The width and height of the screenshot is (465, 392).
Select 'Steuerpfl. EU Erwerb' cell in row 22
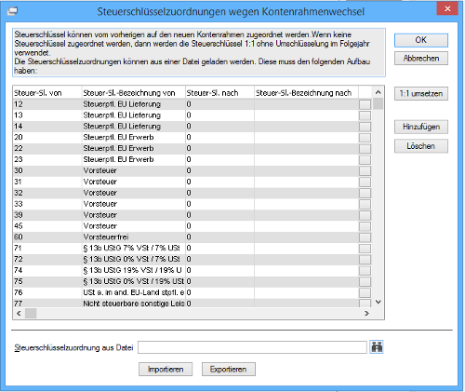click(134, 149)
